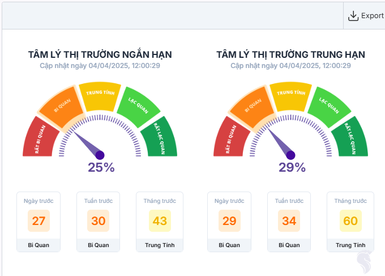This screenshot has height=276, width=385.
Task: Click dark green 'Rất Lạc Quan' segment on medium-term gauge
Action: [345, 137]
